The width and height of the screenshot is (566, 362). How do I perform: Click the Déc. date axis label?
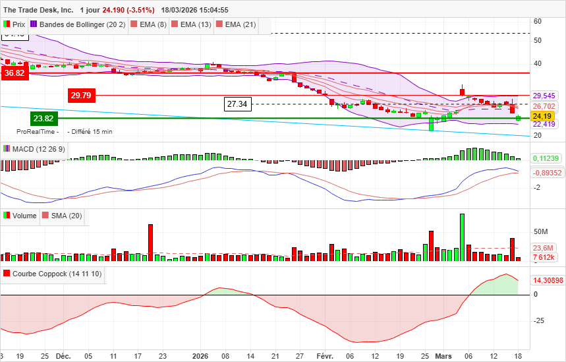pos(63,356)
